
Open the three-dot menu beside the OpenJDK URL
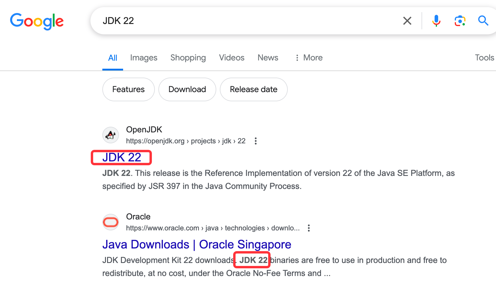tap(256, 141)
